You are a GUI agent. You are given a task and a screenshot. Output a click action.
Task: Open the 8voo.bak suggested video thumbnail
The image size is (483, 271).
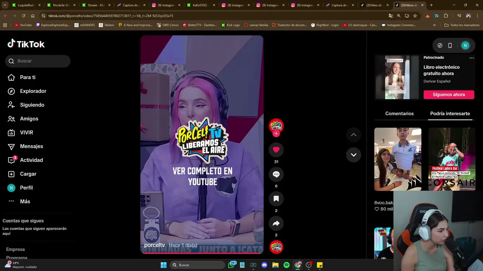coord(398,159)
